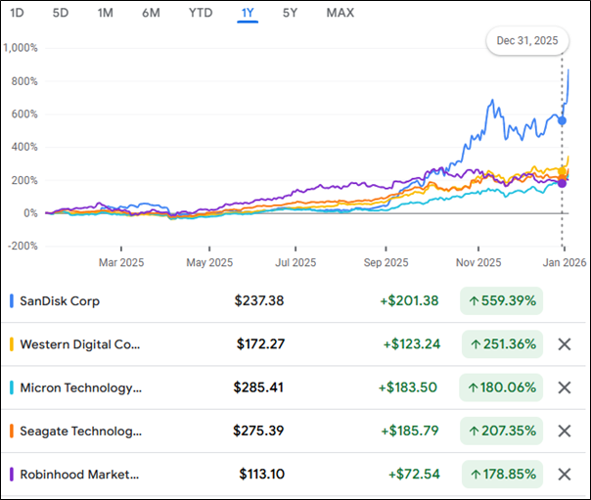Remove Seagate Technology from comparison
The width and height of the screenshot is (591, 500).
pos(564,431)
